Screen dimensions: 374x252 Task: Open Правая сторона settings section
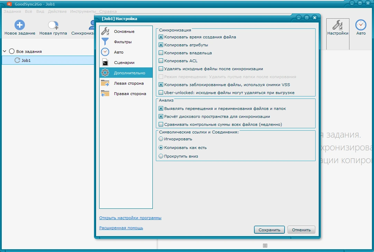tap(126, 94)
